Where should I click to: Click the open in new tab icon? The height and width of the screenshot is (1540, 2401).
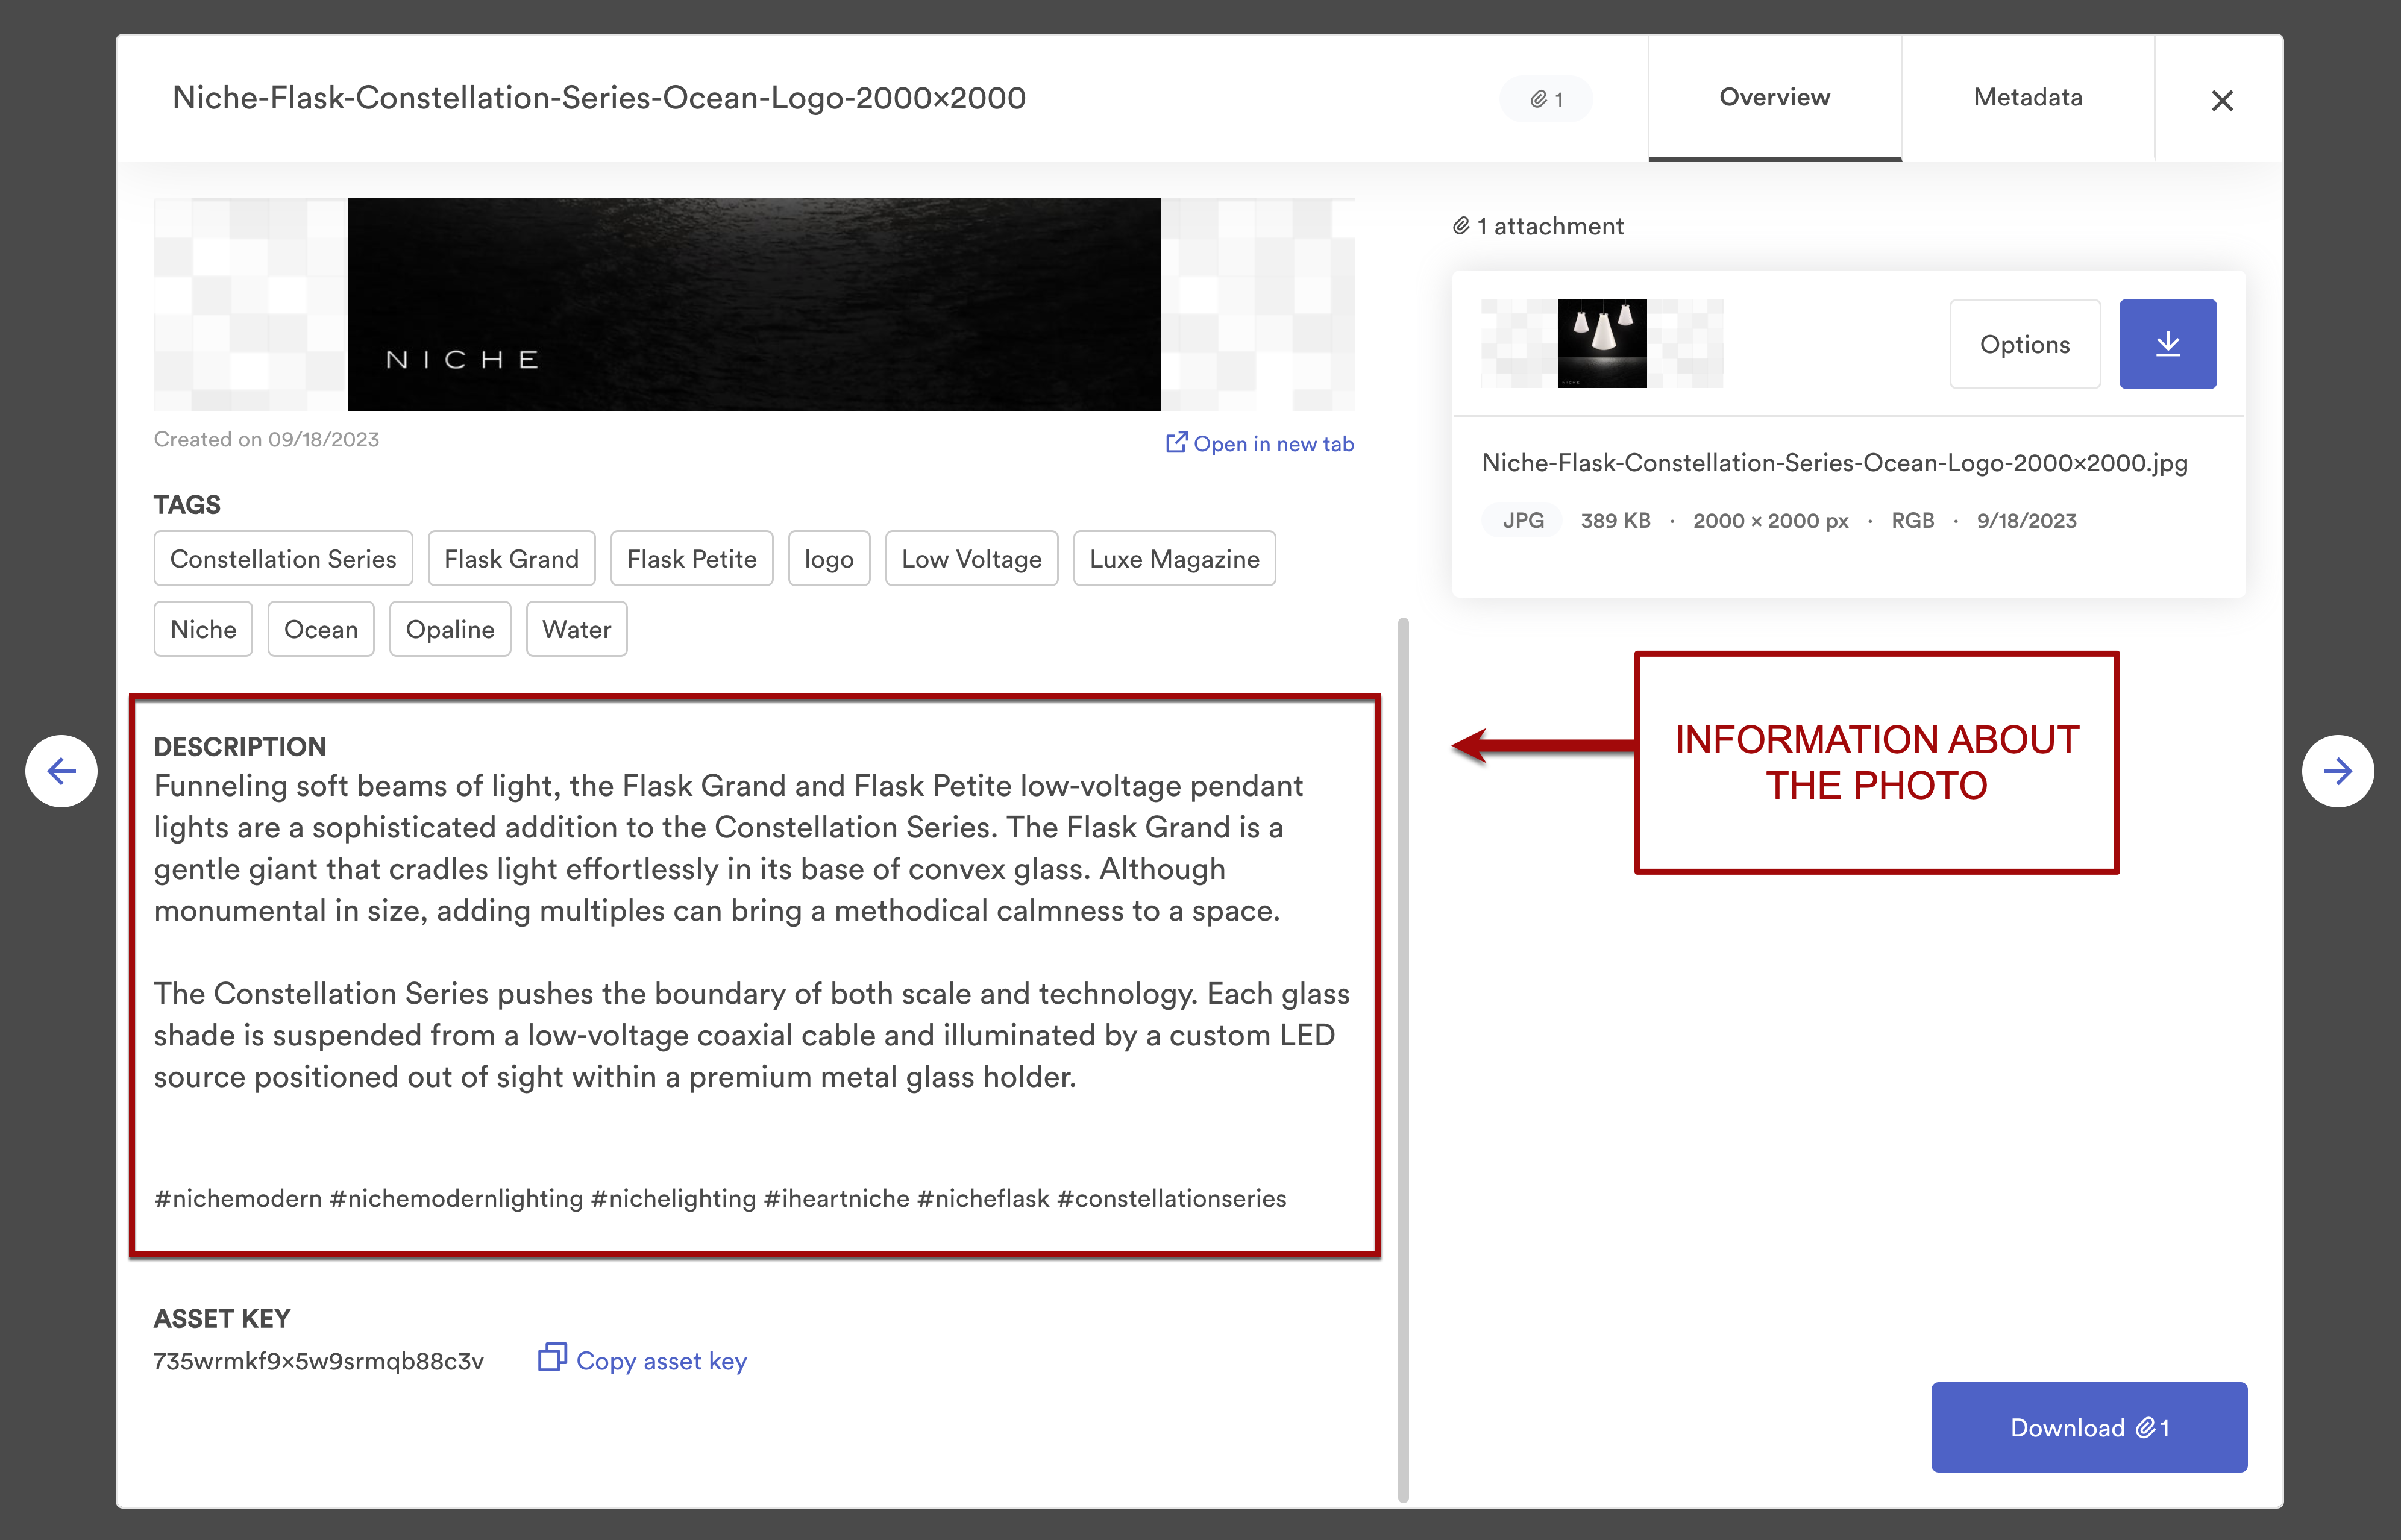tap(1177, 442)
